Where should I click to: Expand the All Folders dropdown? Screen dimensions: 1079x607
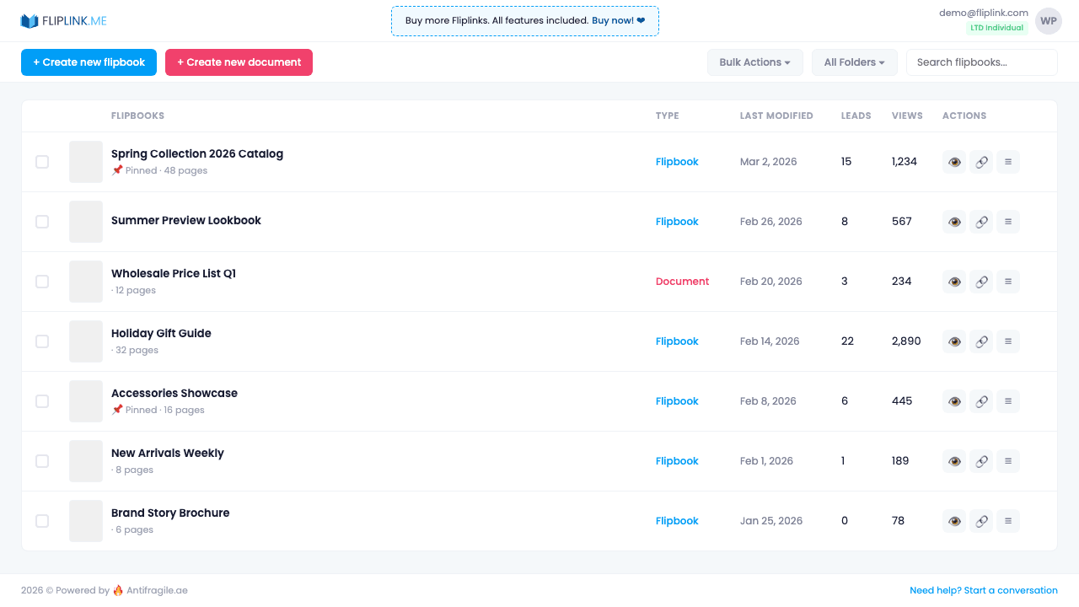pos(854,62)
